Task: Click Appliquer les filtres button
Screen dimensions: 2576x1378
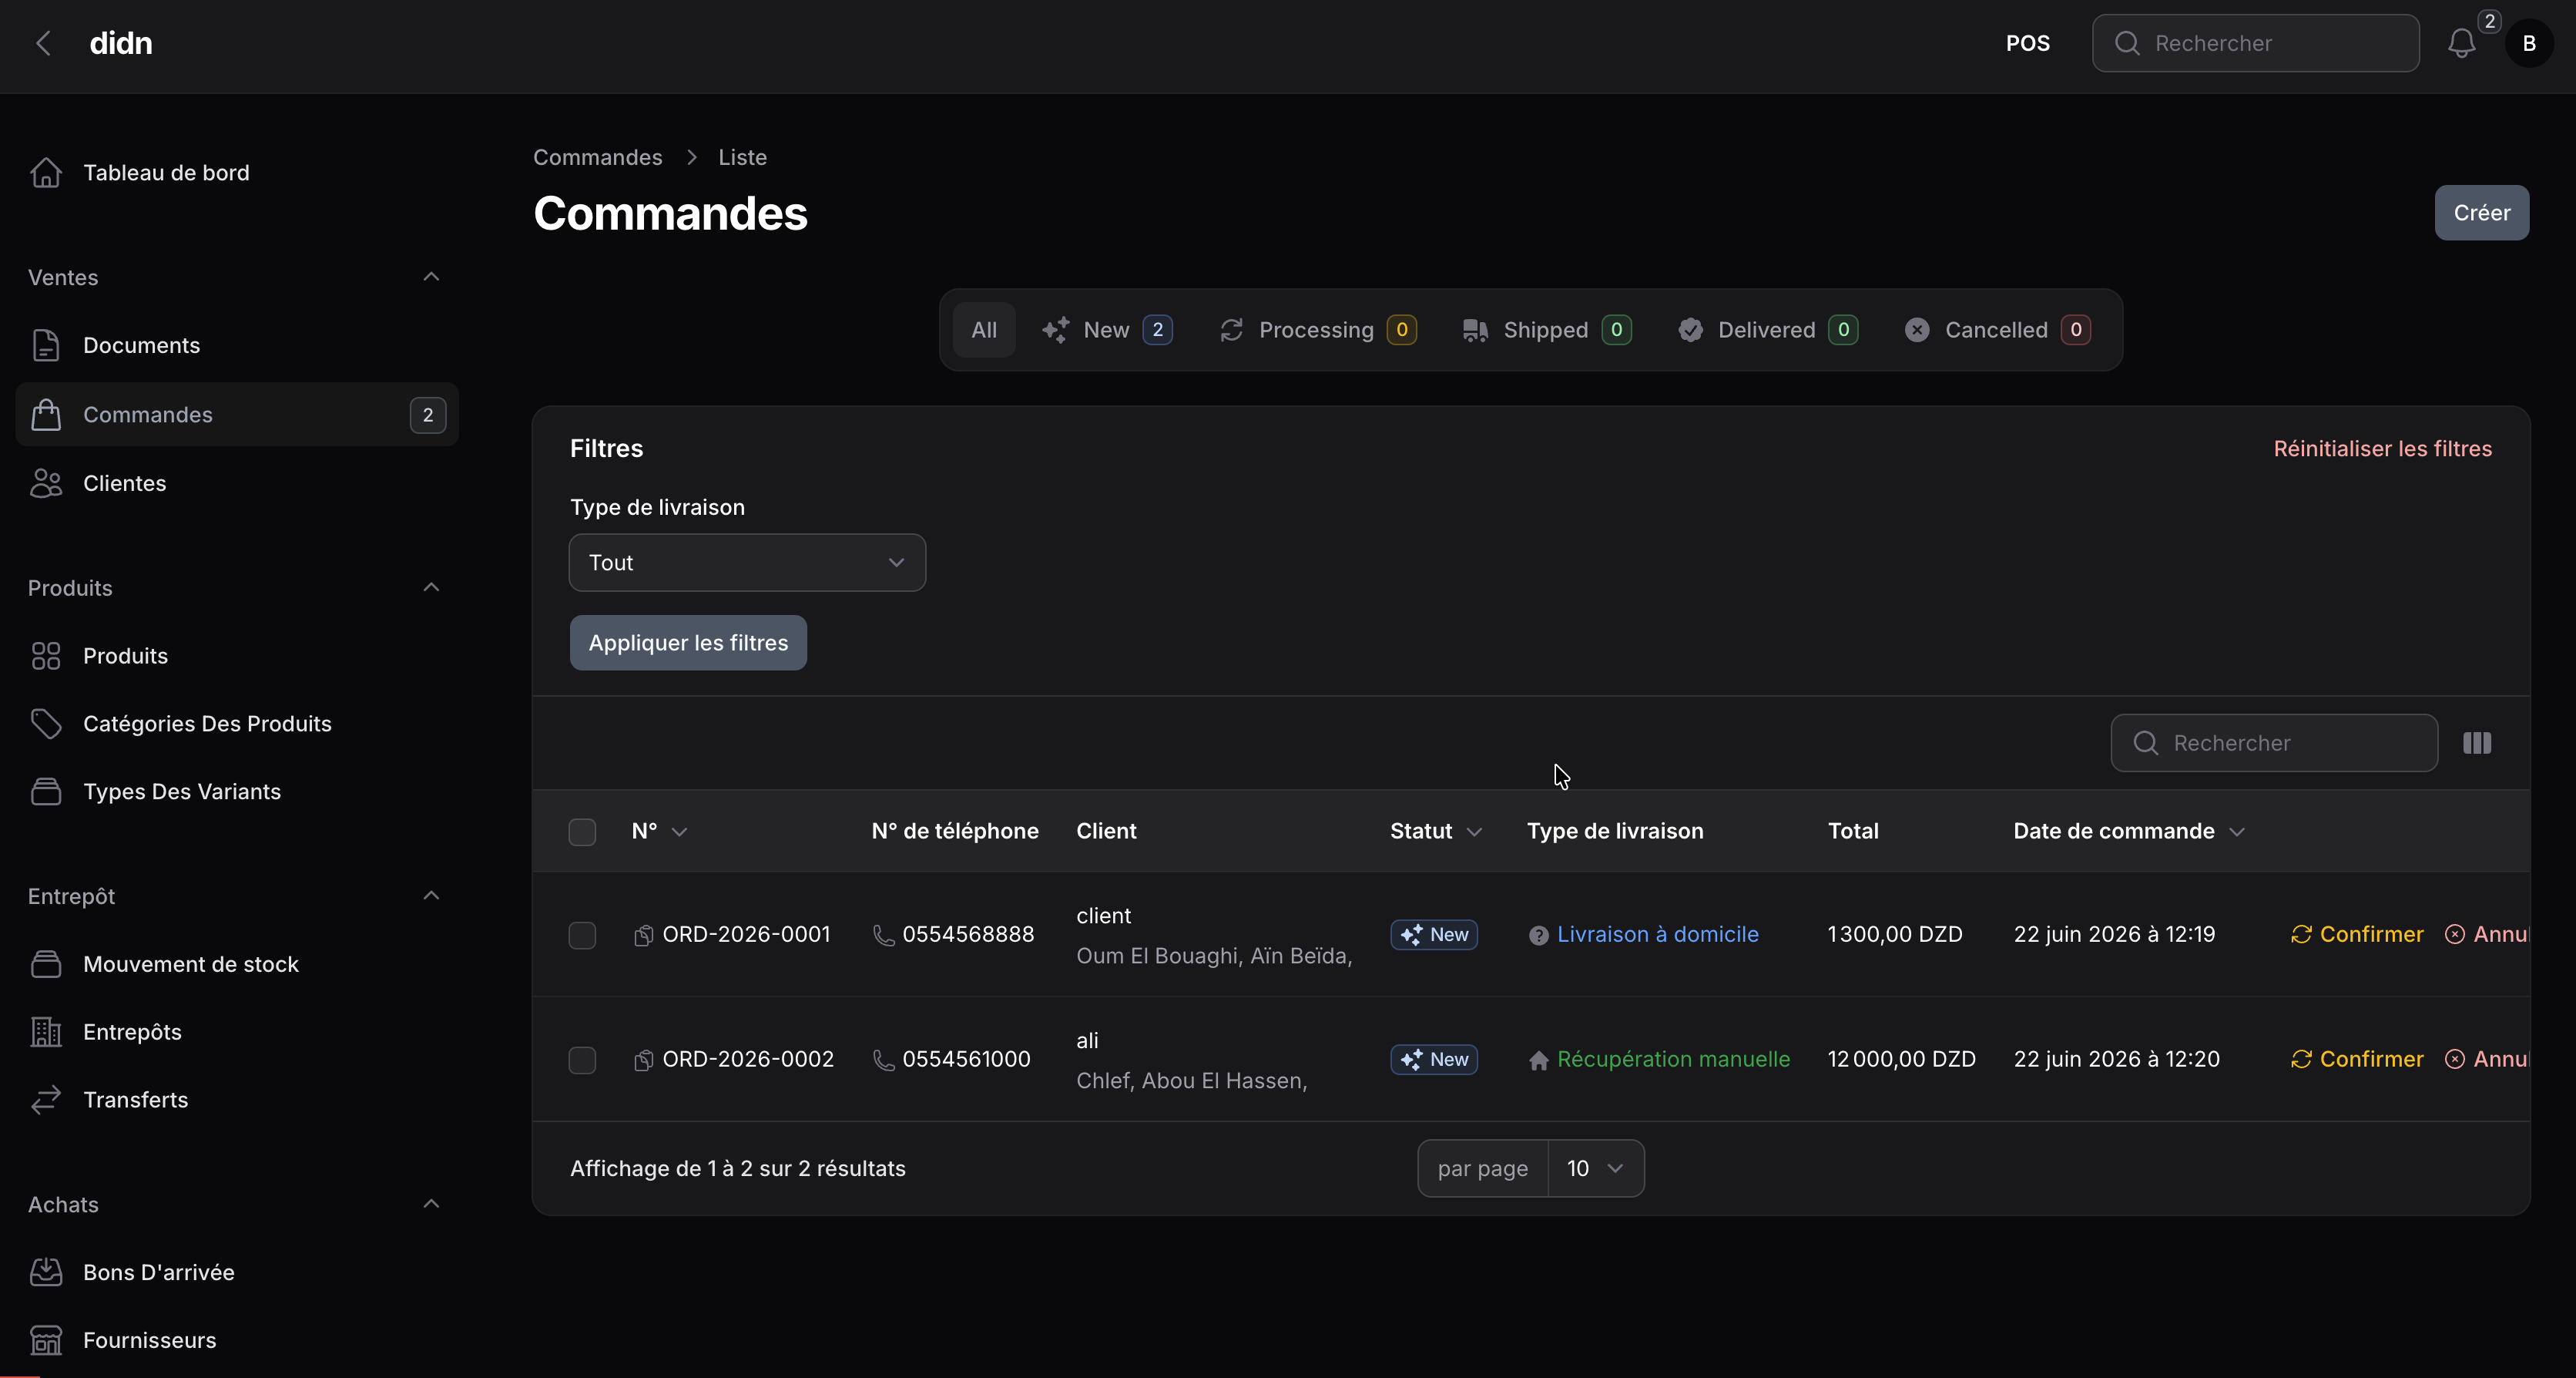Action: pos(688,643)
